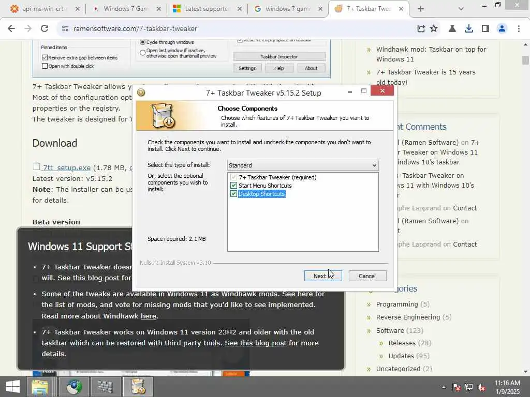Screen dimensions: 530x397
Task: Select the setup installer icon in taskbar
Action: click(x=138, y=387)
